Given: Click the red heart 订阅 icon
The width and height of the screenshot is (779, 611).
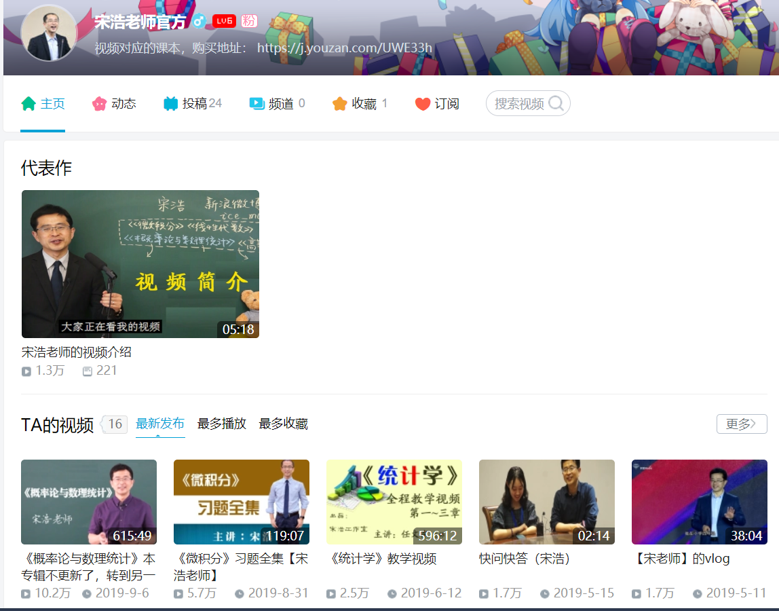Looking at the screenshot, I should point(422,104).
